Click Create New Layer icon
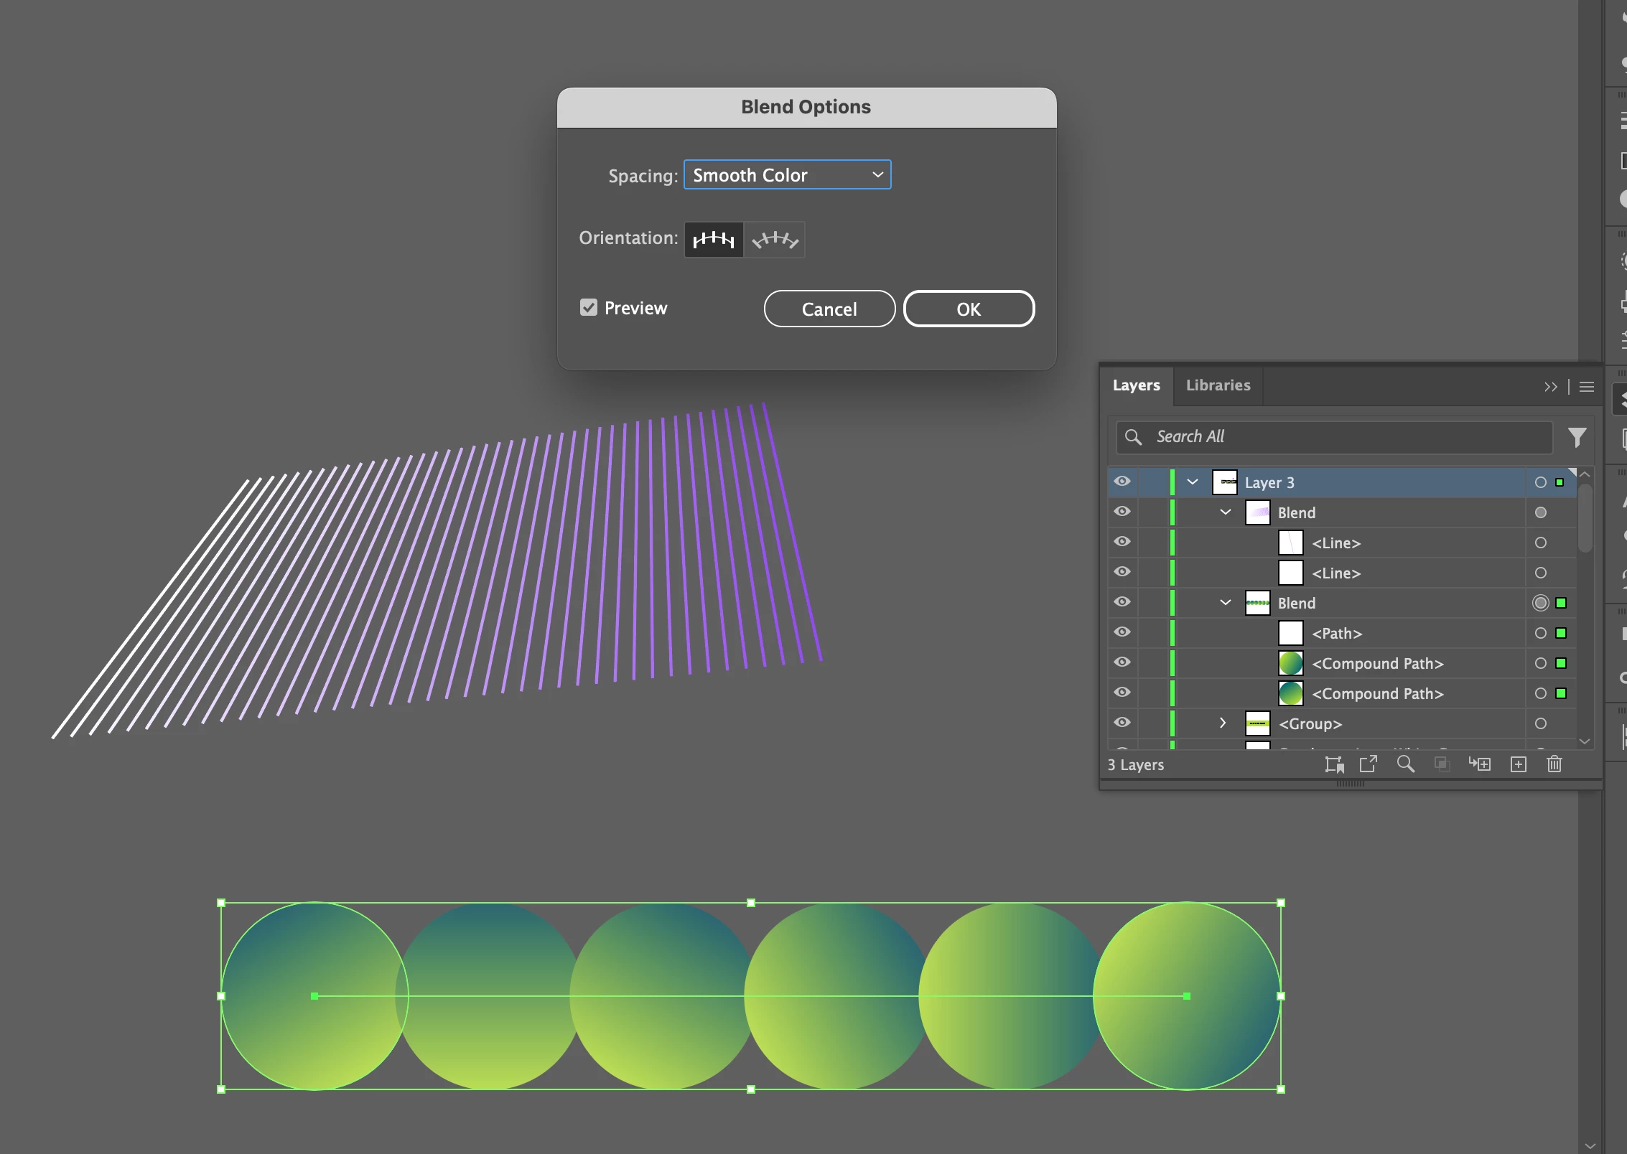This screenshot has height=1154, width=1627. point(1519,764)
